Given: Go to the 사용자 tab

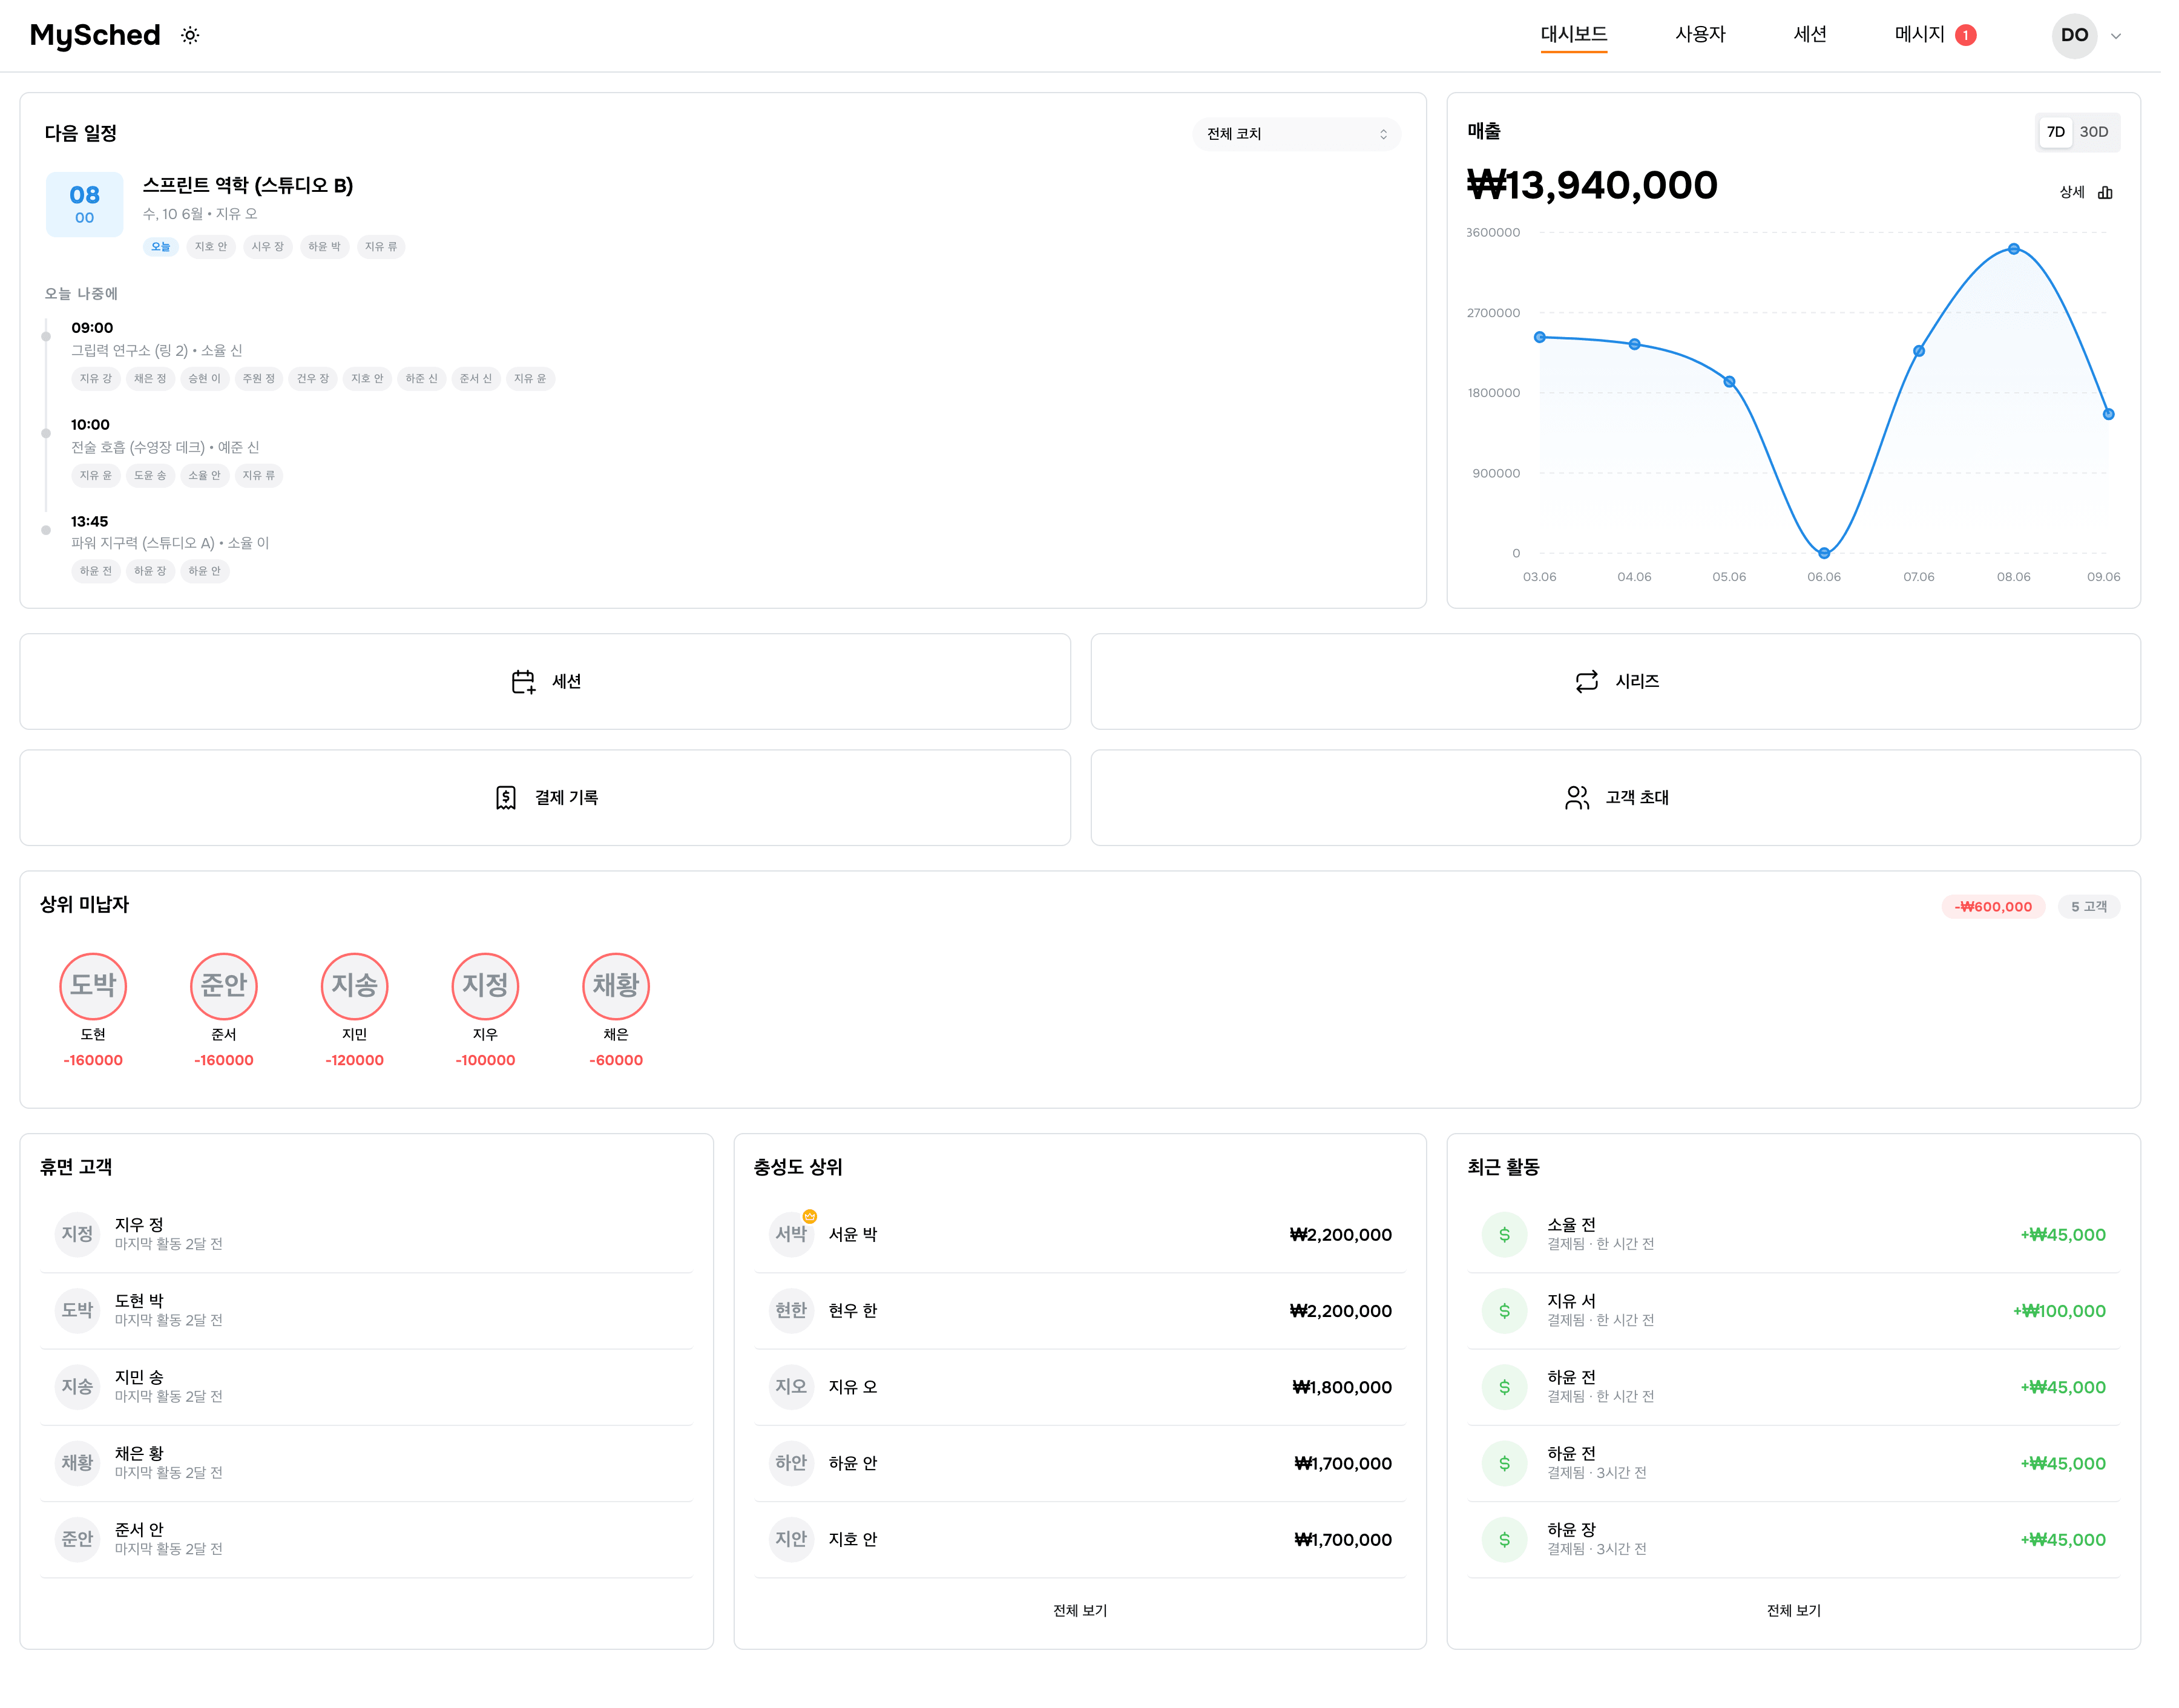Looking at the screenshot, I should coord(1714,35).
